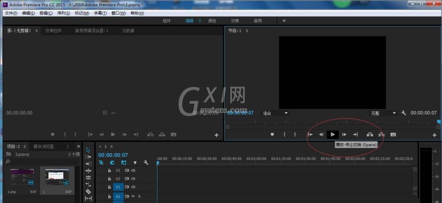Expand Project panel tab overflow chevron

78,147
